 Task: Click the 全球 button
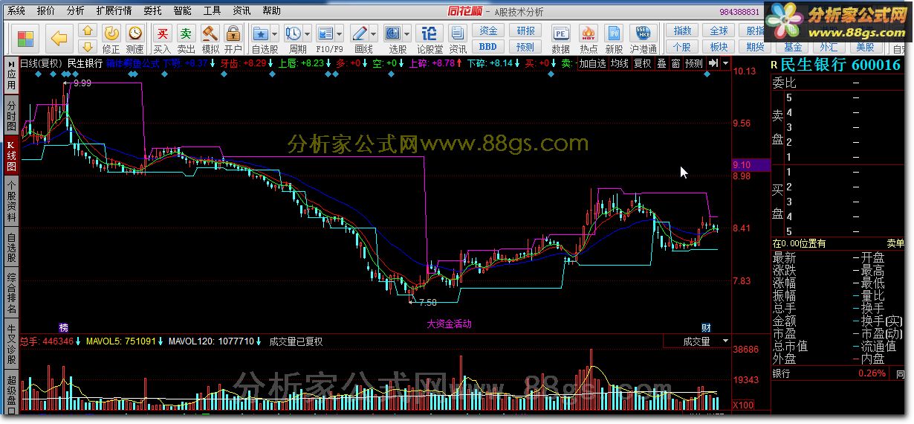[719, 30]
